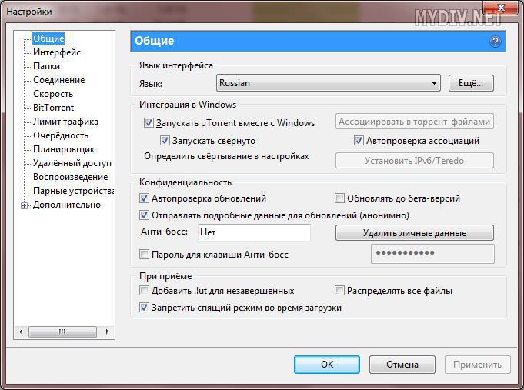The width and height of the screenshot is (524, 390).
Task: Open the Язык dropdown showing Russian
Action: pyautogui.click(x=328, y=83)
